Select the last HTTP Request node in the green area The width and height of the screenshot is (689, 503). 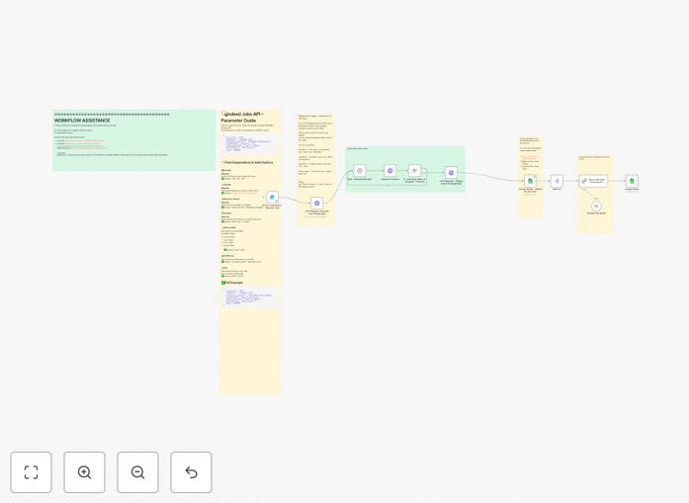[451, 173]
